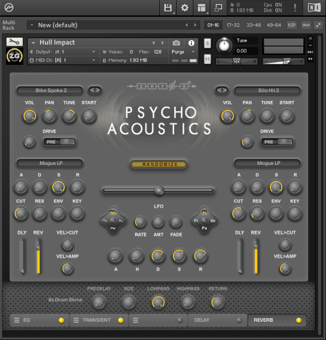Click the reverb LOWPASS knob
The image size is (326, 340).
pos(158,302)
